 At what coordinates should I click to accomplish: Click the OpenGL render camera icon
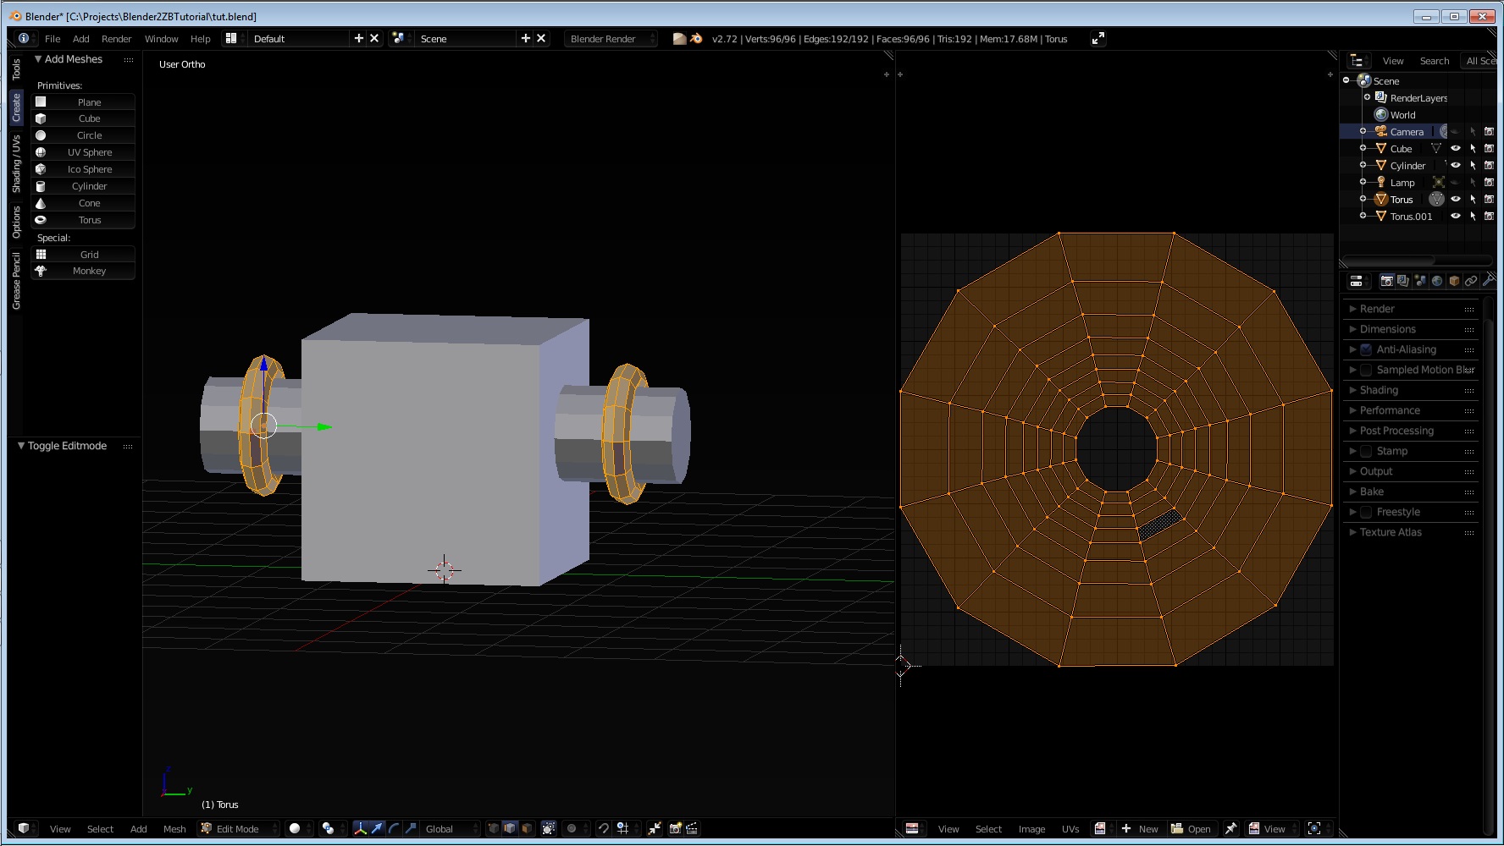(675, 829)
